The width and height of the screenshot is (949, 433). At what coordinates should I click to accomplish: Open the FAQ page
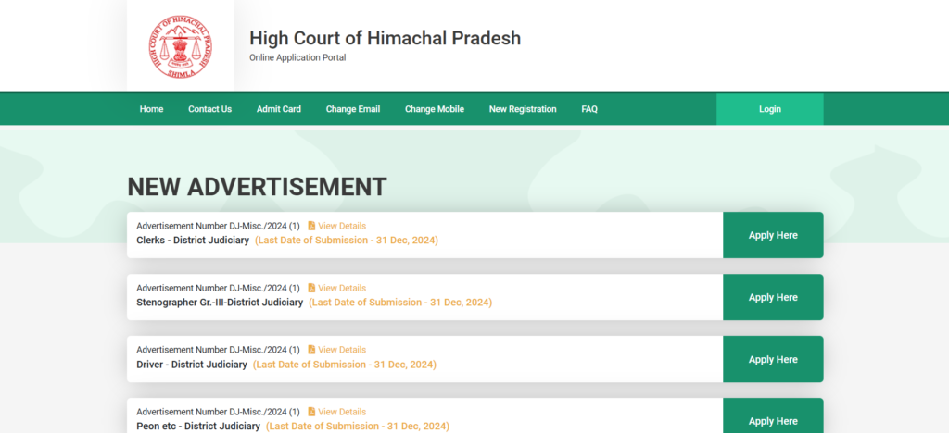click(589, 109)
